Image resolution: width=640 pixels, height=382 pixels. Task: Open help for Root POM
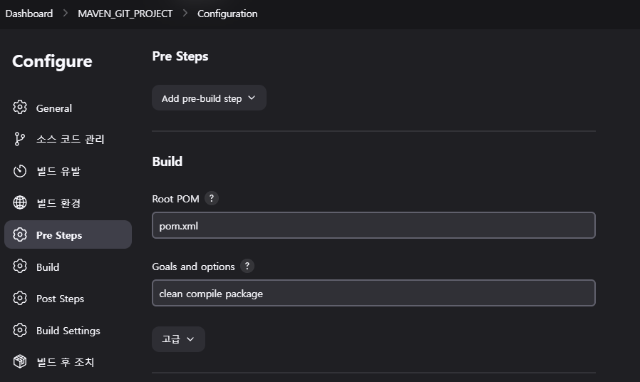212,198
